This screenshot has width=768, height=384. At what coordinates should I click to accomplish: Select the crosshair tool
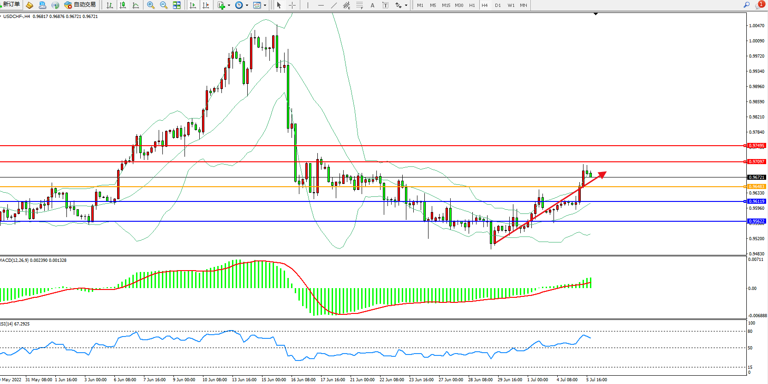292,6
